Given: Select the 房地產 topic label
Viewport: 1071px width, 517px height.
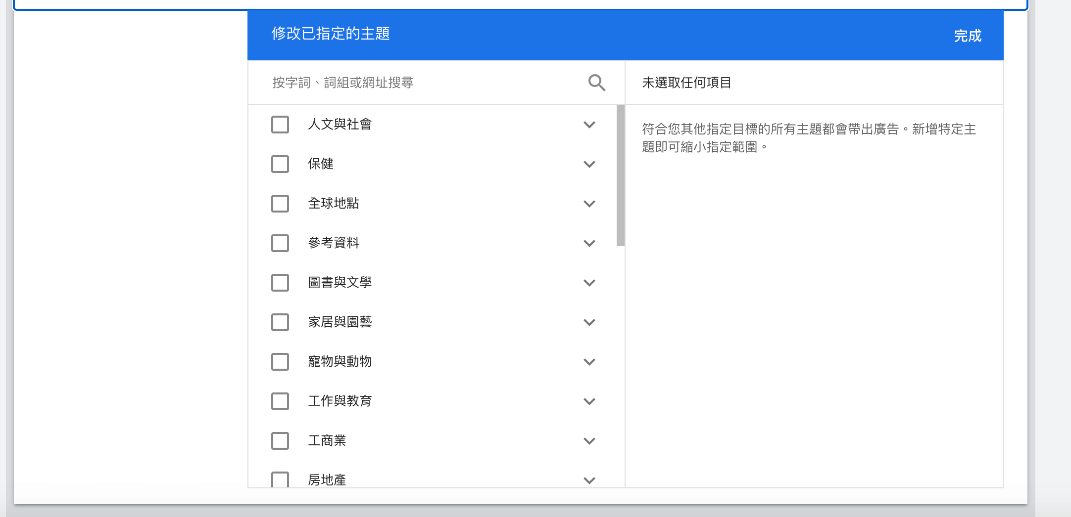Looking at the screenshot, I should coord(327,480).
